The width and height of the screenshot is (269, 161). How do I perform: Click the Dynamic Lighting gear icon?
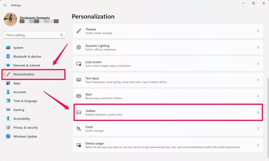coord(79,47)
